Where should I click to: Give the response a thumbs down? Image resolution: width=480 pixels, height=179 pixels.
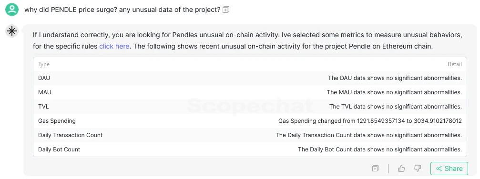tap(417, 169)
